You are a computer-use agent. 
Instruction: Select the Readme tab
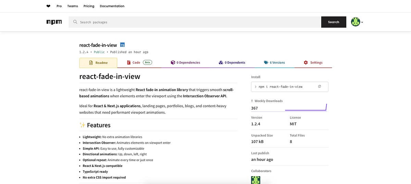click(x=98, y=63)
